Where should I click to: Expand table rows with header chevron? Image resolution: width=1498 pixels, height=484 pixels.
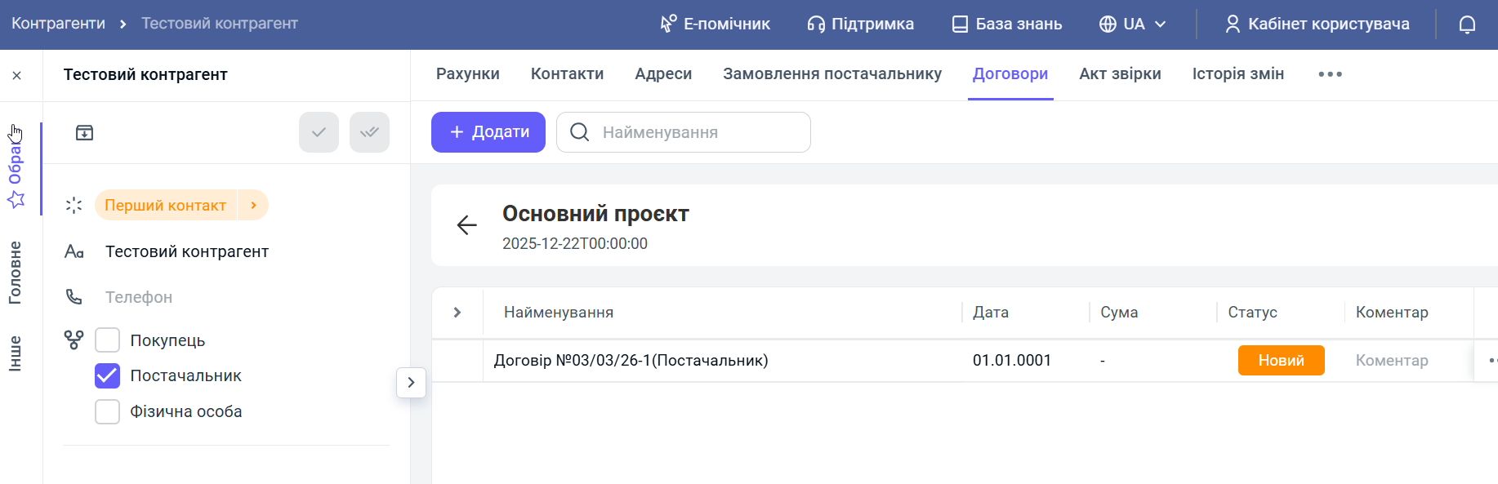pyautogui.click(x=457, y=313)
